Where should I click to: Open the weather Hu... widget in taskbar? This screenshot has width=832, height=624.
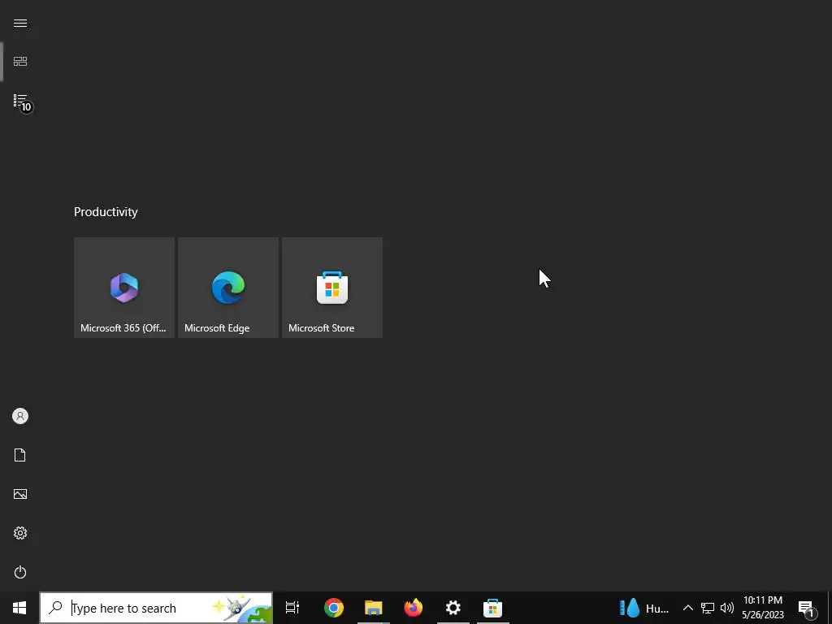click(644, 608)
